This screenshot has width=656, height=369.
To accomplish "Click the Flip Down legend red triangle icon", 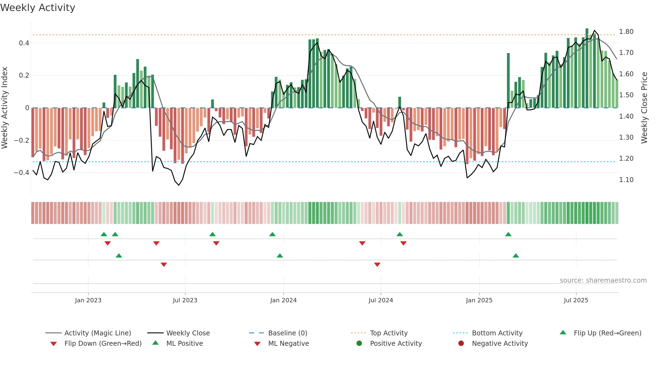I will tap(54, 344).
